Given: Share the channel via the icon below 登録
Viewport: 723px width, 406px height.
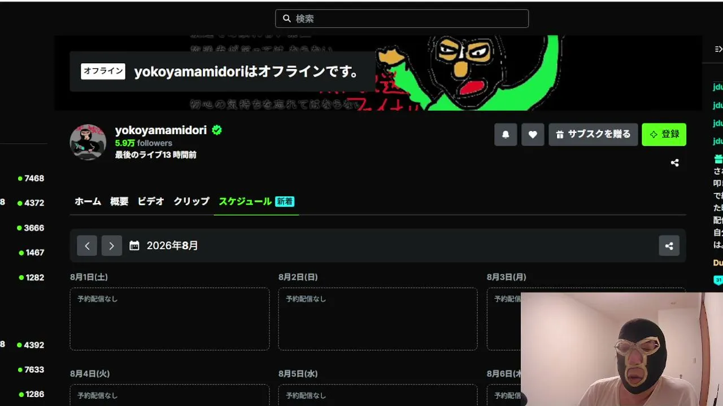Looking at the screenshot, I should pos(674,163).
